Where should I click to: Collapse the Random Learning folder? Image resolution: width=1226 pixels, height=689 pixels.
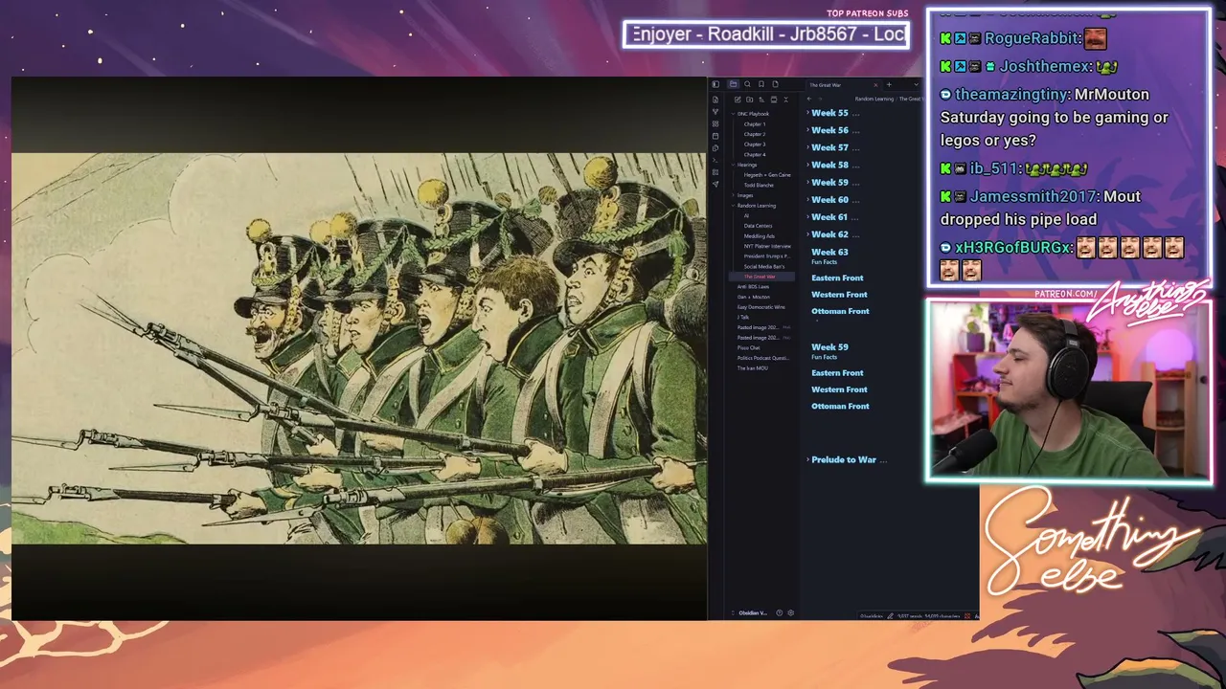733,206
